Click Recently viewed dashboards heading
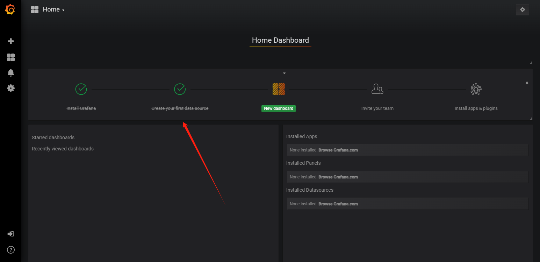The image size is (540, 262). 63,149
